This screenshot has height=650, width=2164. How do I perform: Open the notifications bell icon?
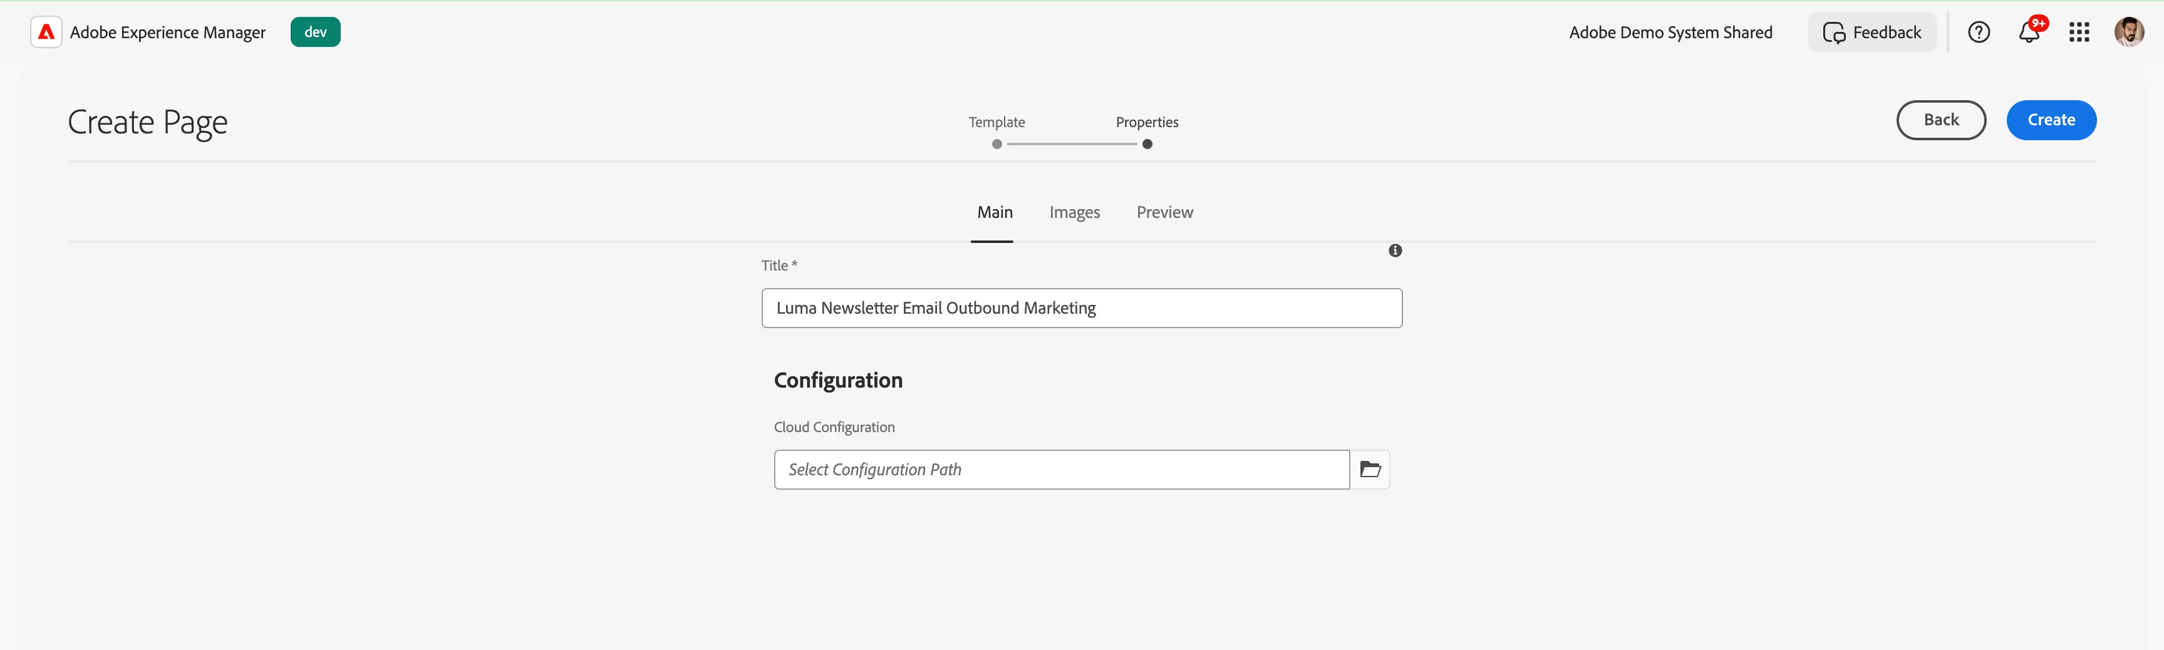[2029, 32]
